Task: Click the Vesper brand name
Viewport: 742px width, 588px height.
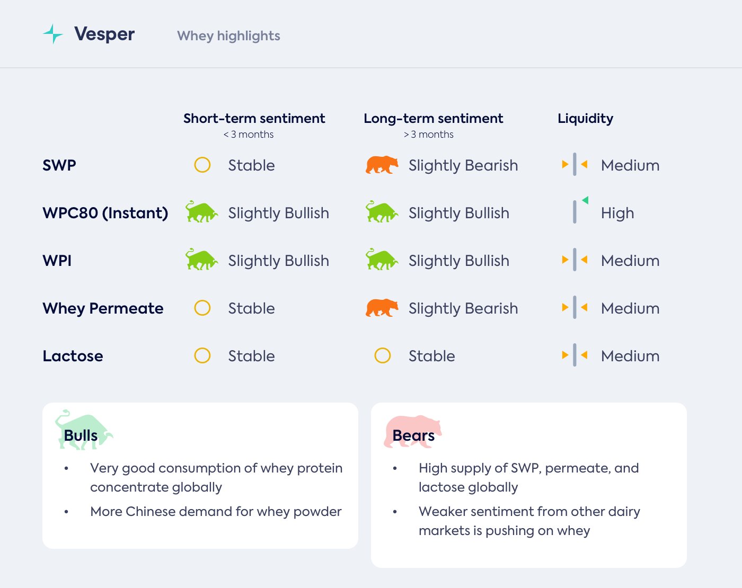Action: pos(104,34)
